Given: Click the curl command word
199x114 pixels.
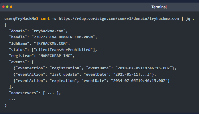Looking at the screenshot, I should pyautogui.click(x=45, y=19).
